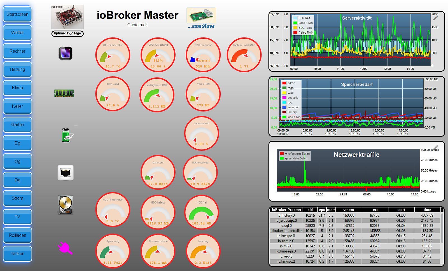The width and height of the screenshot is (448, 271).
Task: Click the Spannung voltage gauge
Action: tap(113, 251)
